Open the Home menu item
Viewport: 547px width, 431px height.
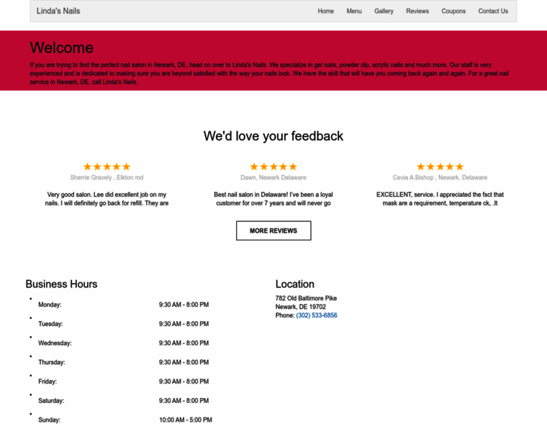point(325,11)
